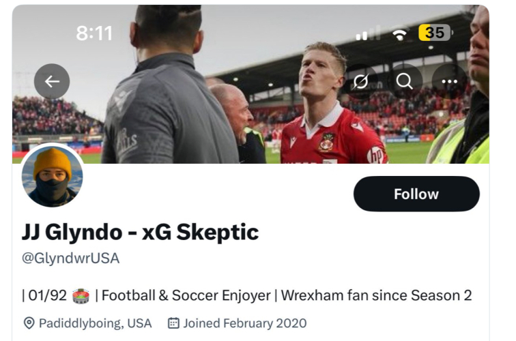The image size is (516, 341).
Task: Click the calendar icon beside Joined date
Action: pos(173,323)
